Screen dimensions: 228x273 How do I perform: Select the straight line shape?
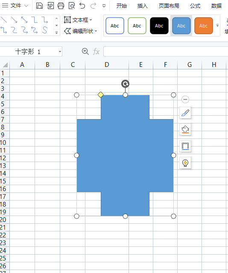pos(4,20)
